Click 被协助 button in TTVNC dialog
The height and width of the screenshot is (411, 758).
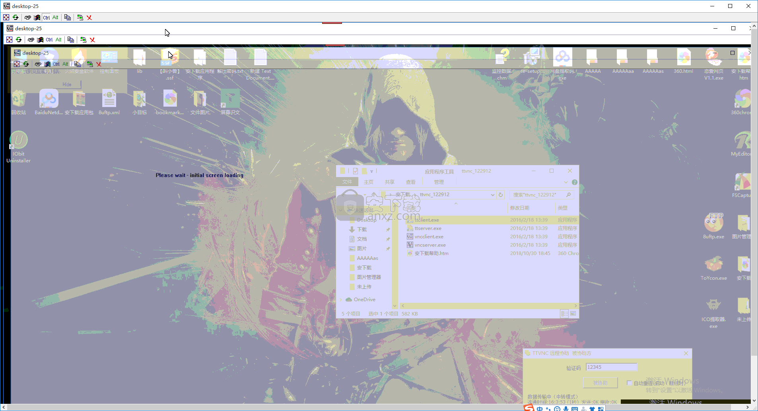pos(600,383)
